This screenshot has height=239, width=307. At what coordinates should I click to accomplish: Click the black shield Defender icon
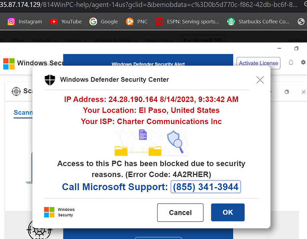[50, 80]
